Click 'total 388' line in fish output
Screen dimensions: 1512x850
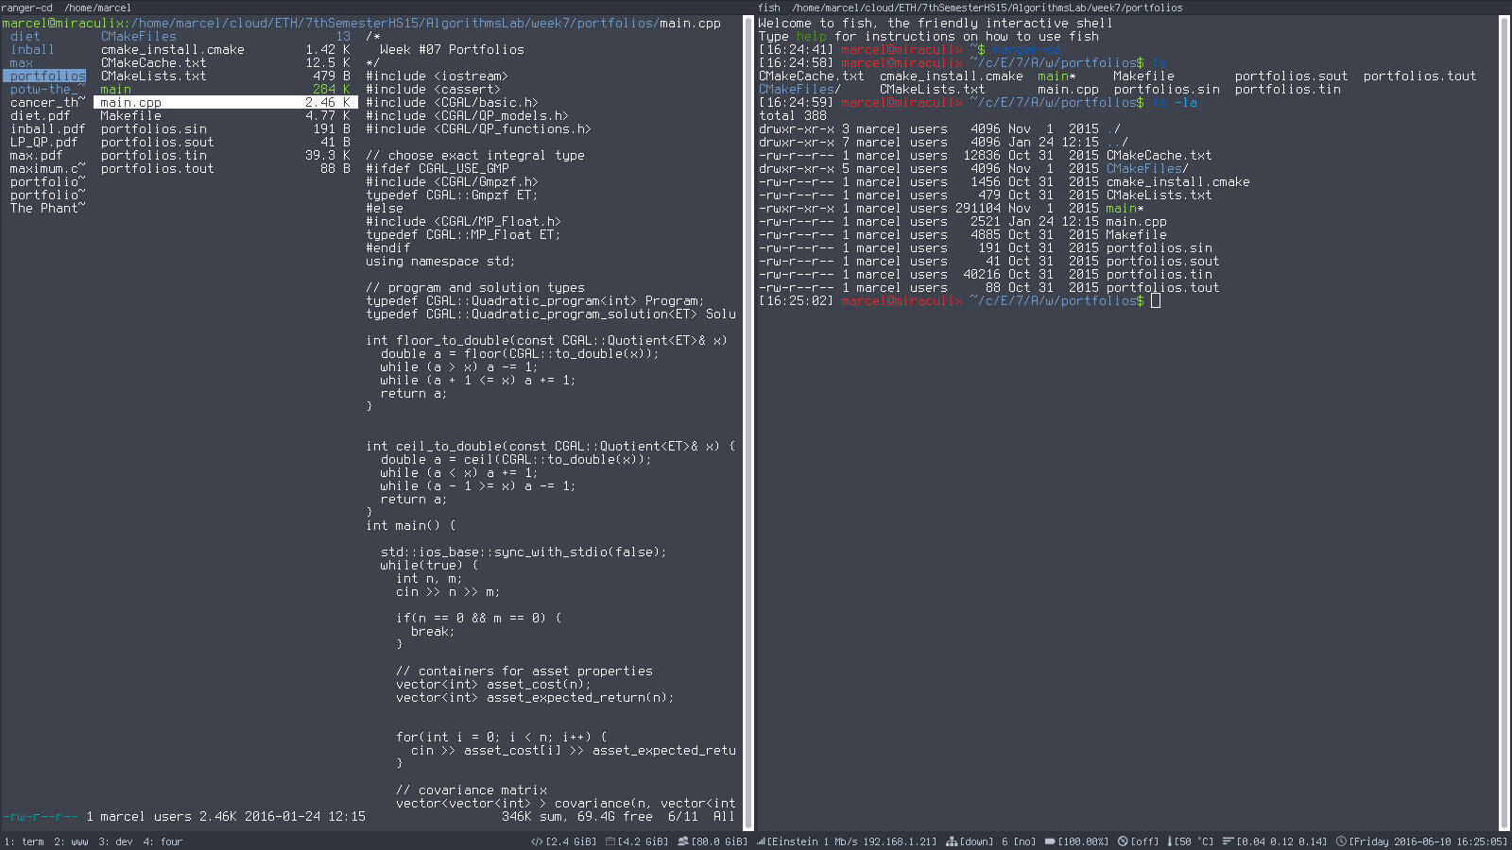tap(793, 115)
